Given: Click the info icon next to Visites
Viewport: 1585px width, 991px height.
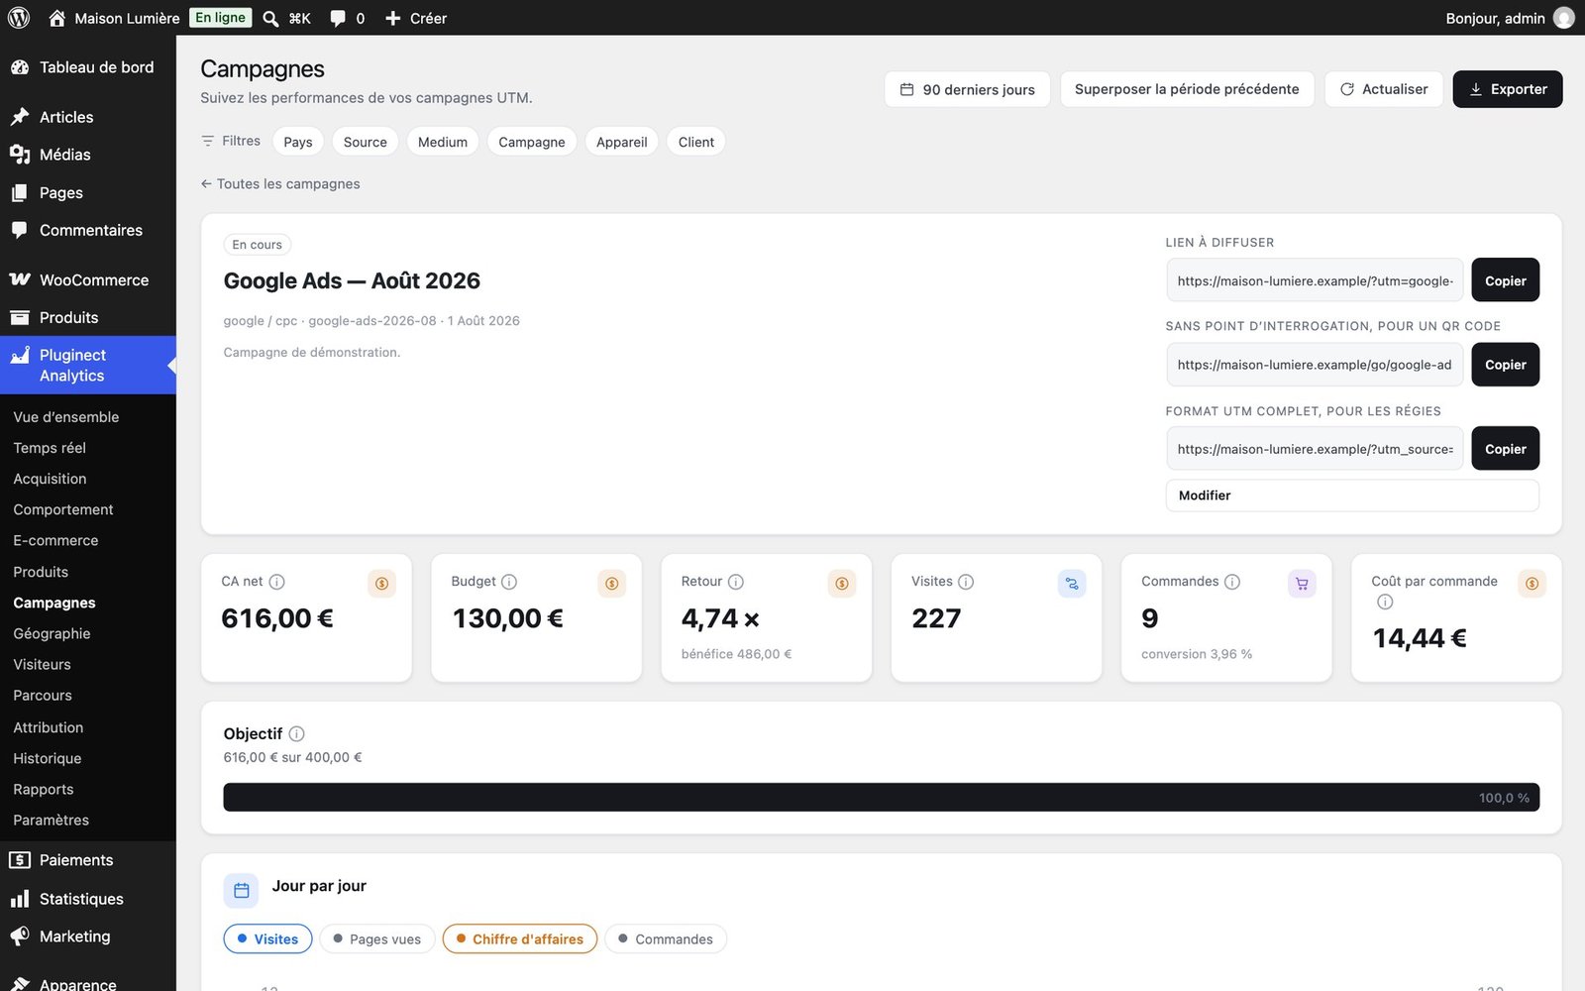Looking at the screenshot, I should tap(966, 582).
